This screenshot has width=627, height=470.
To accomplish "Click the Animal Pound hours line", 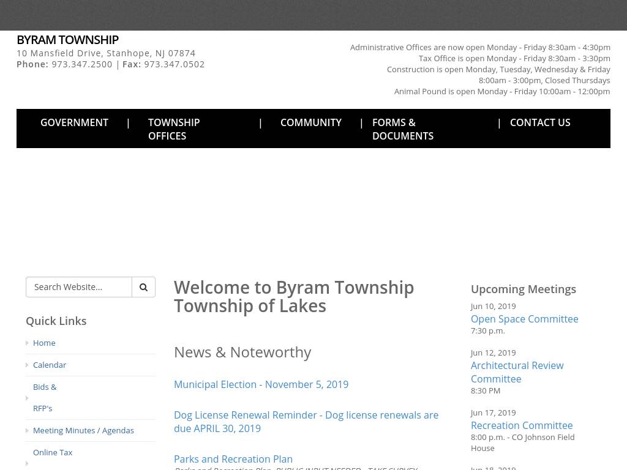I will [x=502, y=91].
